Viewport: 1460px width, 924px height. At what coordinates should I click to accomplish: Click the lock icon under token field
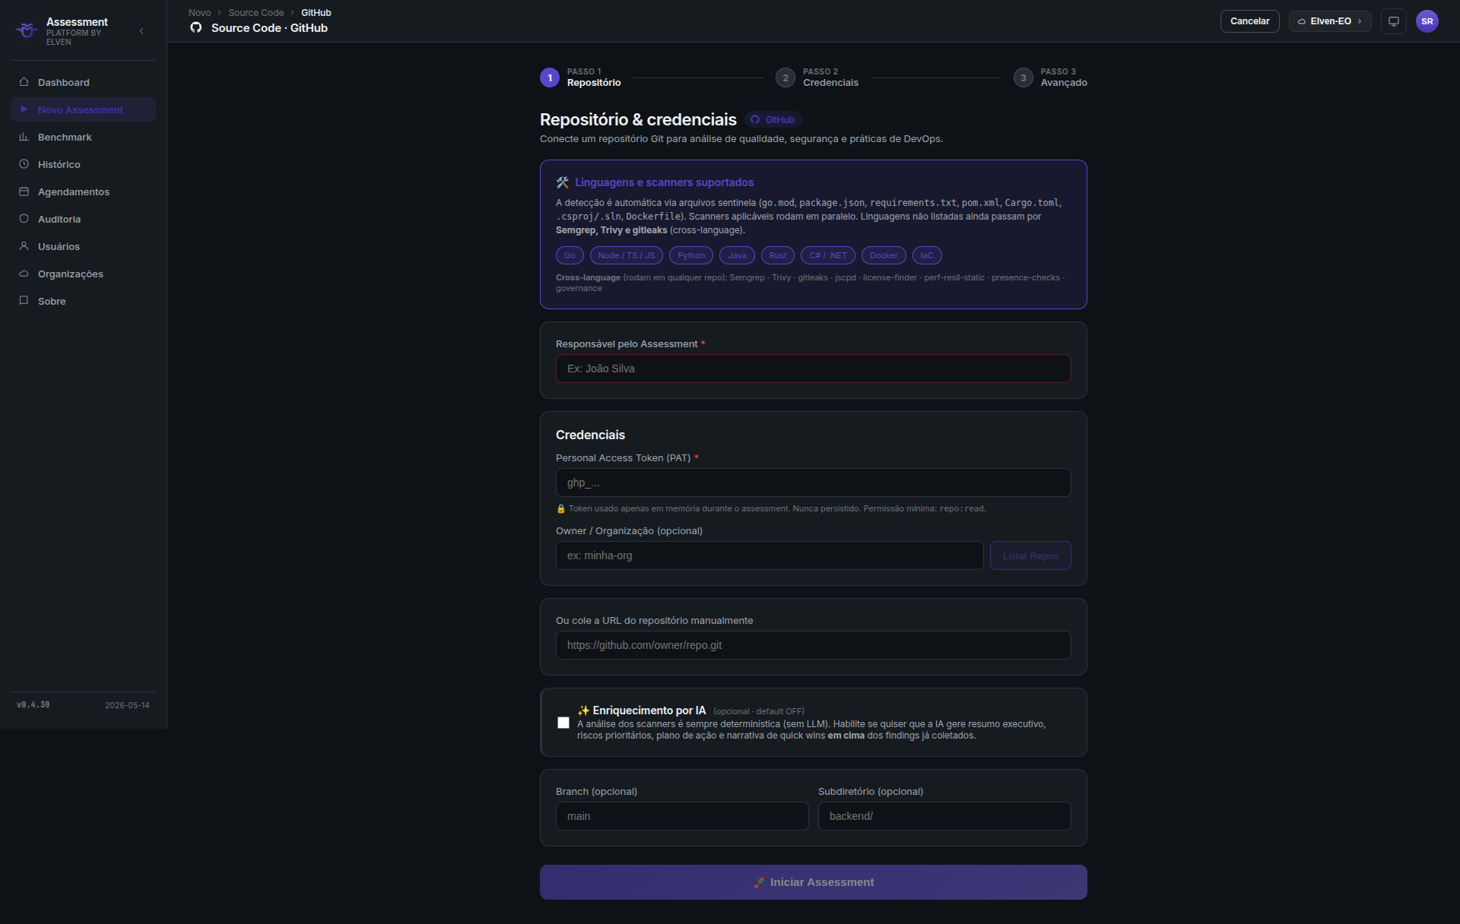(561, 509)
